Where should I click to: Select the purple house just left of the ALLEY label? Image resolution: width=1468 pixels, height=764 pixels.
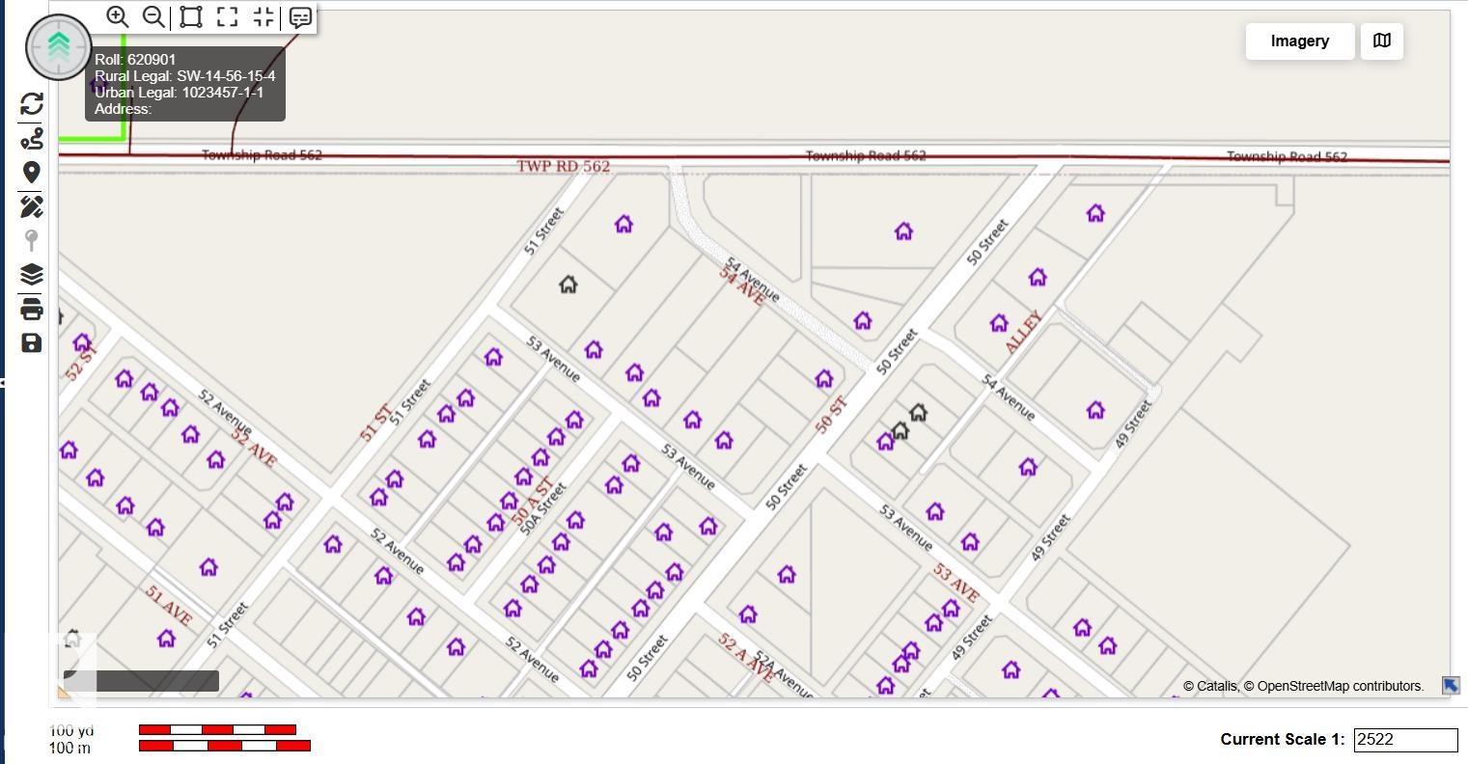click(x=999, y=323)
